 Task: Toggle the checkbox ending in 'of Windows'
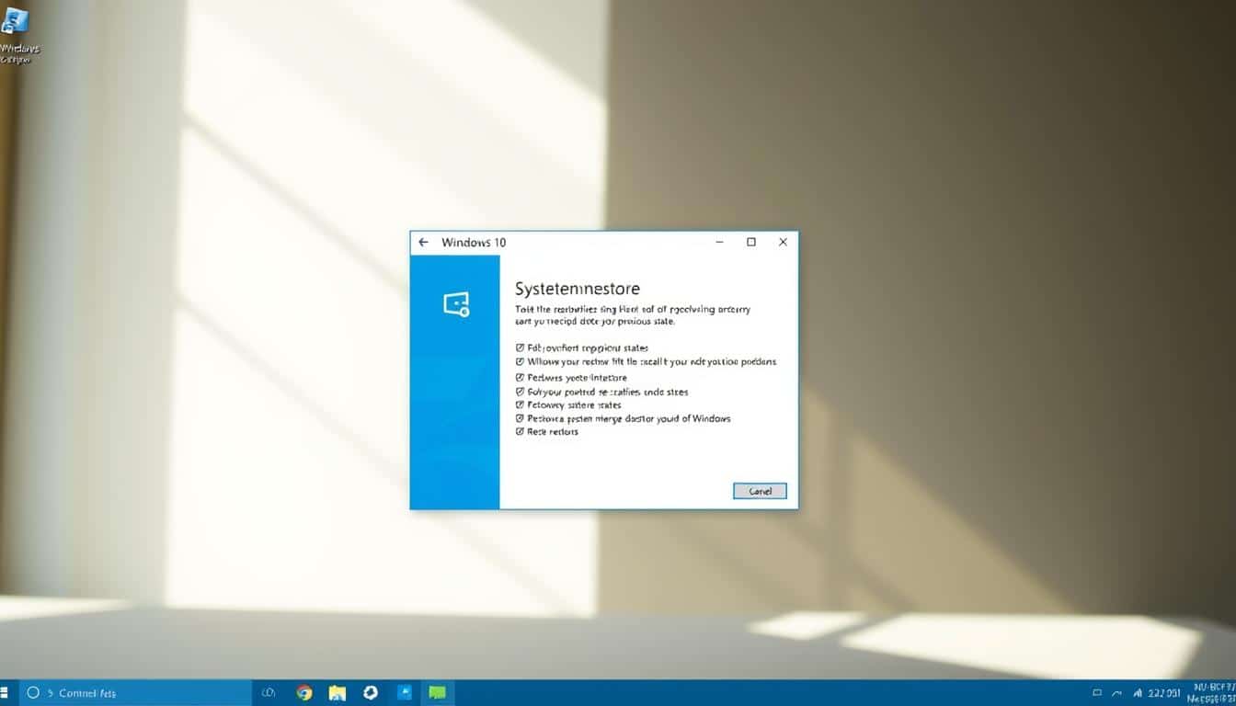520,418
